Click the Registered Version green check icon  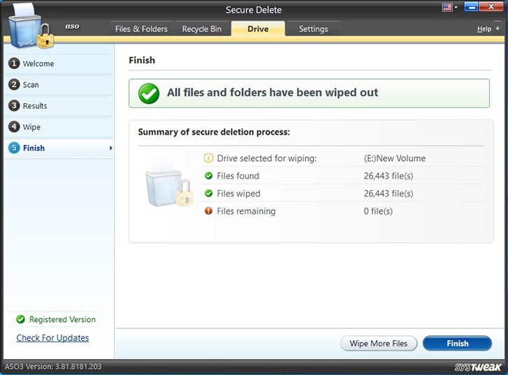20,320
